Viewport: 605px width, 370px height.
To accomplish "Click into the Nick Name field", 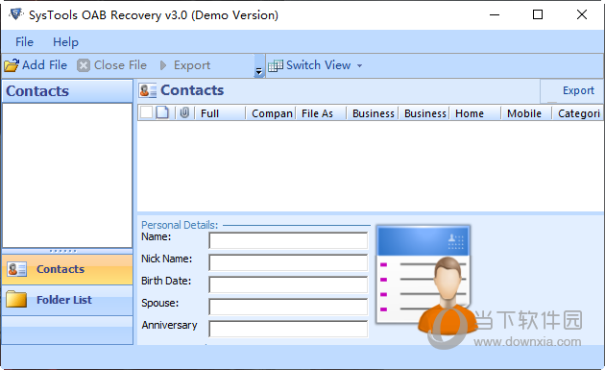I will click(x=288, y=262).
